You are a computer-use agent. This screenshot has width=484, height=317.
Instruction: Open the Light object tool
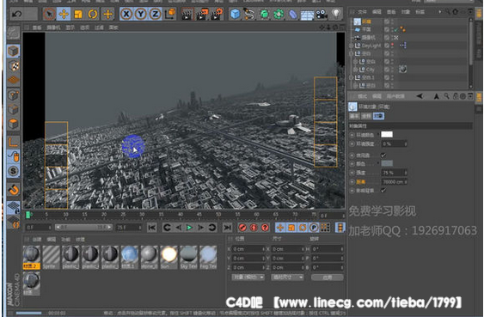336,14
